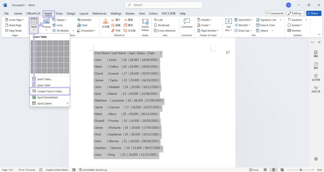Close the right side pane
Image resolution: width=324 pixels, height=172 pixels.
pyautogui.click(x=319, y=42)
